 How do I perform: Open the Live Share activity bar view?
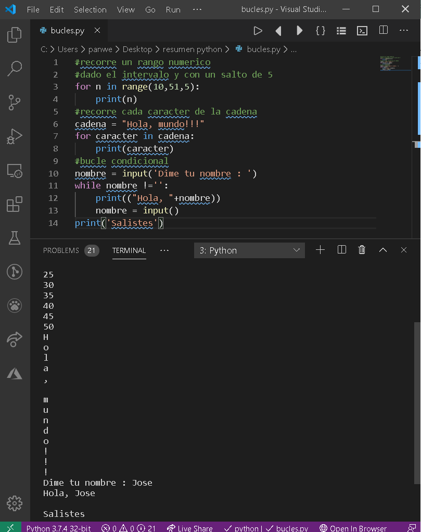(x=14, y=339)
